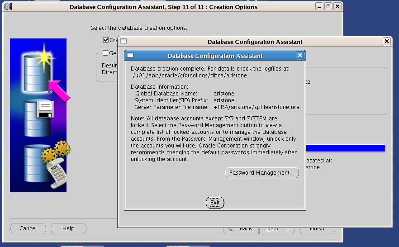Image resolution: width=399 pixels, height=247 pixels.
Task: Open window menu icon of middle grey dialog
Action: pos(123,41)
